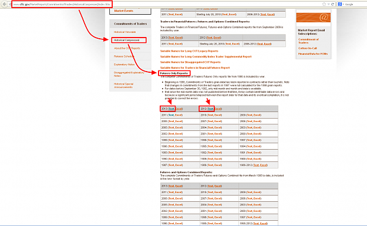The image size is (367, 226).
Task: Download 1986-2012 Excel under Futures Only Reports
Action: [x=264, y=165]
